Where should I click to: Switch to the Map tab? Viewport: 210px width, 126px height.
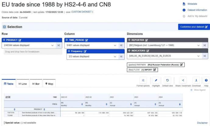pyautogui.click(x=49, y=84)
